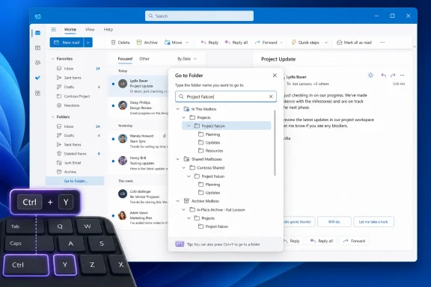This screenshot has width=431, height=287.
Task: Archive the selected message via toolbar
Action: [147, 43]
